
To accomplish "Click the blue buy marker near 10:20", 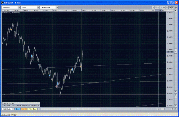I will (x=39, y=65).
